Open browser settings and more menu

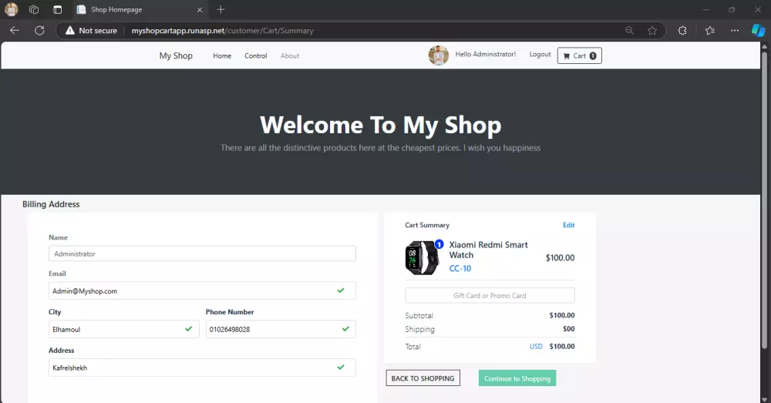pyautogui.click(x=735, y=31)
